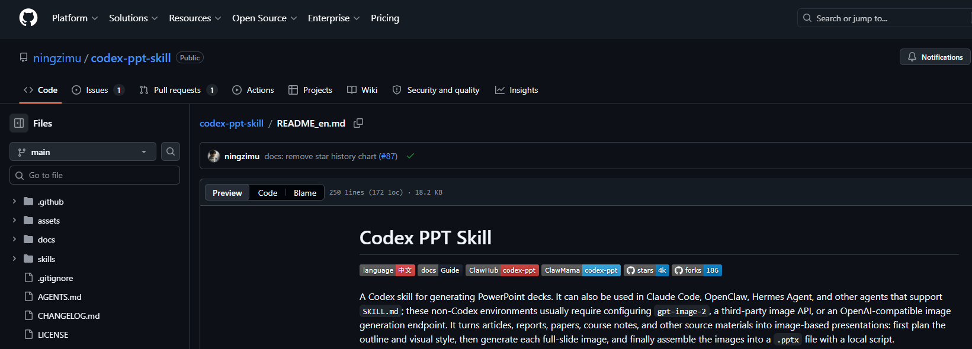This screenshot has width=972, height=349.
Task: Switch to the Pull requests tab
Action: 178,90
